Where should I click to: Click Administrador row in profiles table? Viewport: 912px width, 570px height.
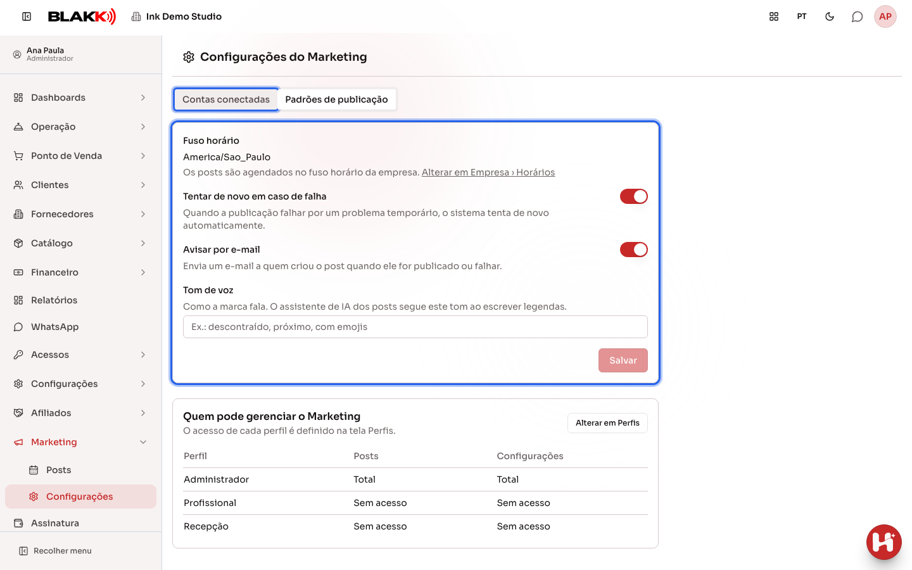tap(415, 479)
